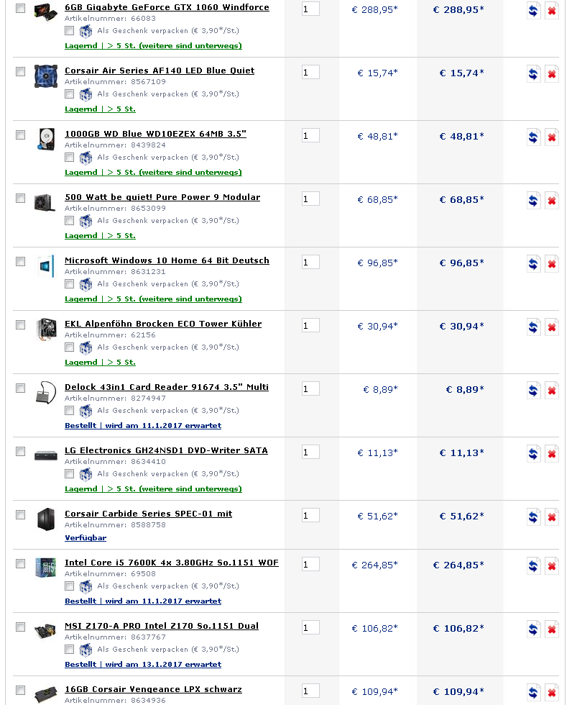Screen dimensions: 572x705
Task: Click the Verfügbar availability link
Action: 85,537
